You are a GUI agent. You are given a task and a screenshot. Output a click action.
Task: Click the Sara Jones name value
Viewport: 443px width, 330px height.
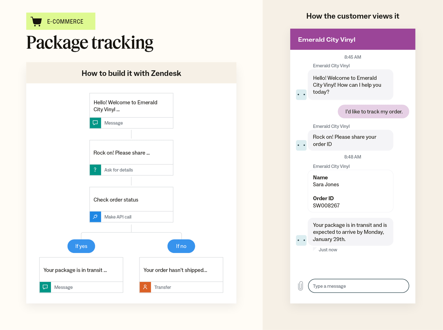pyautogui.click(x=326, y=184)
